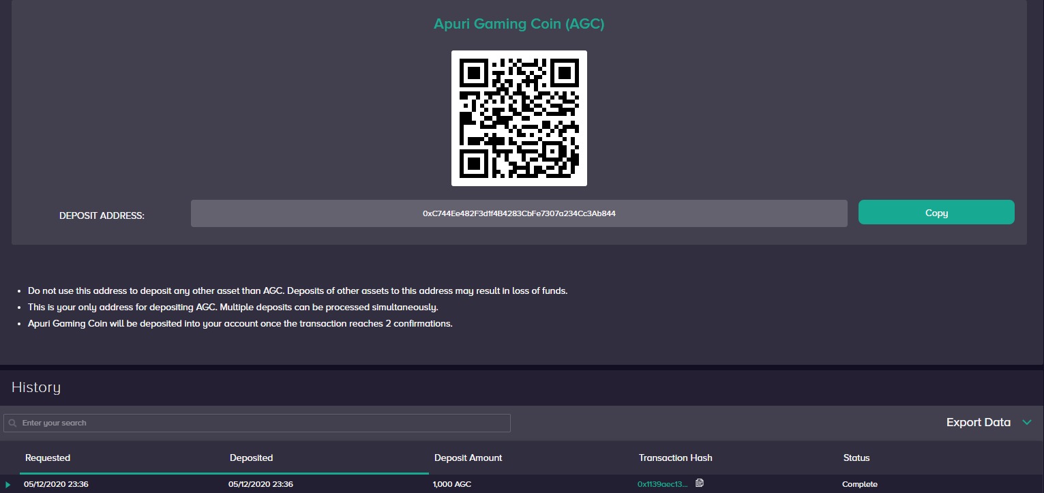Expand the 05/12/2020 deposit row

[8, 485]
